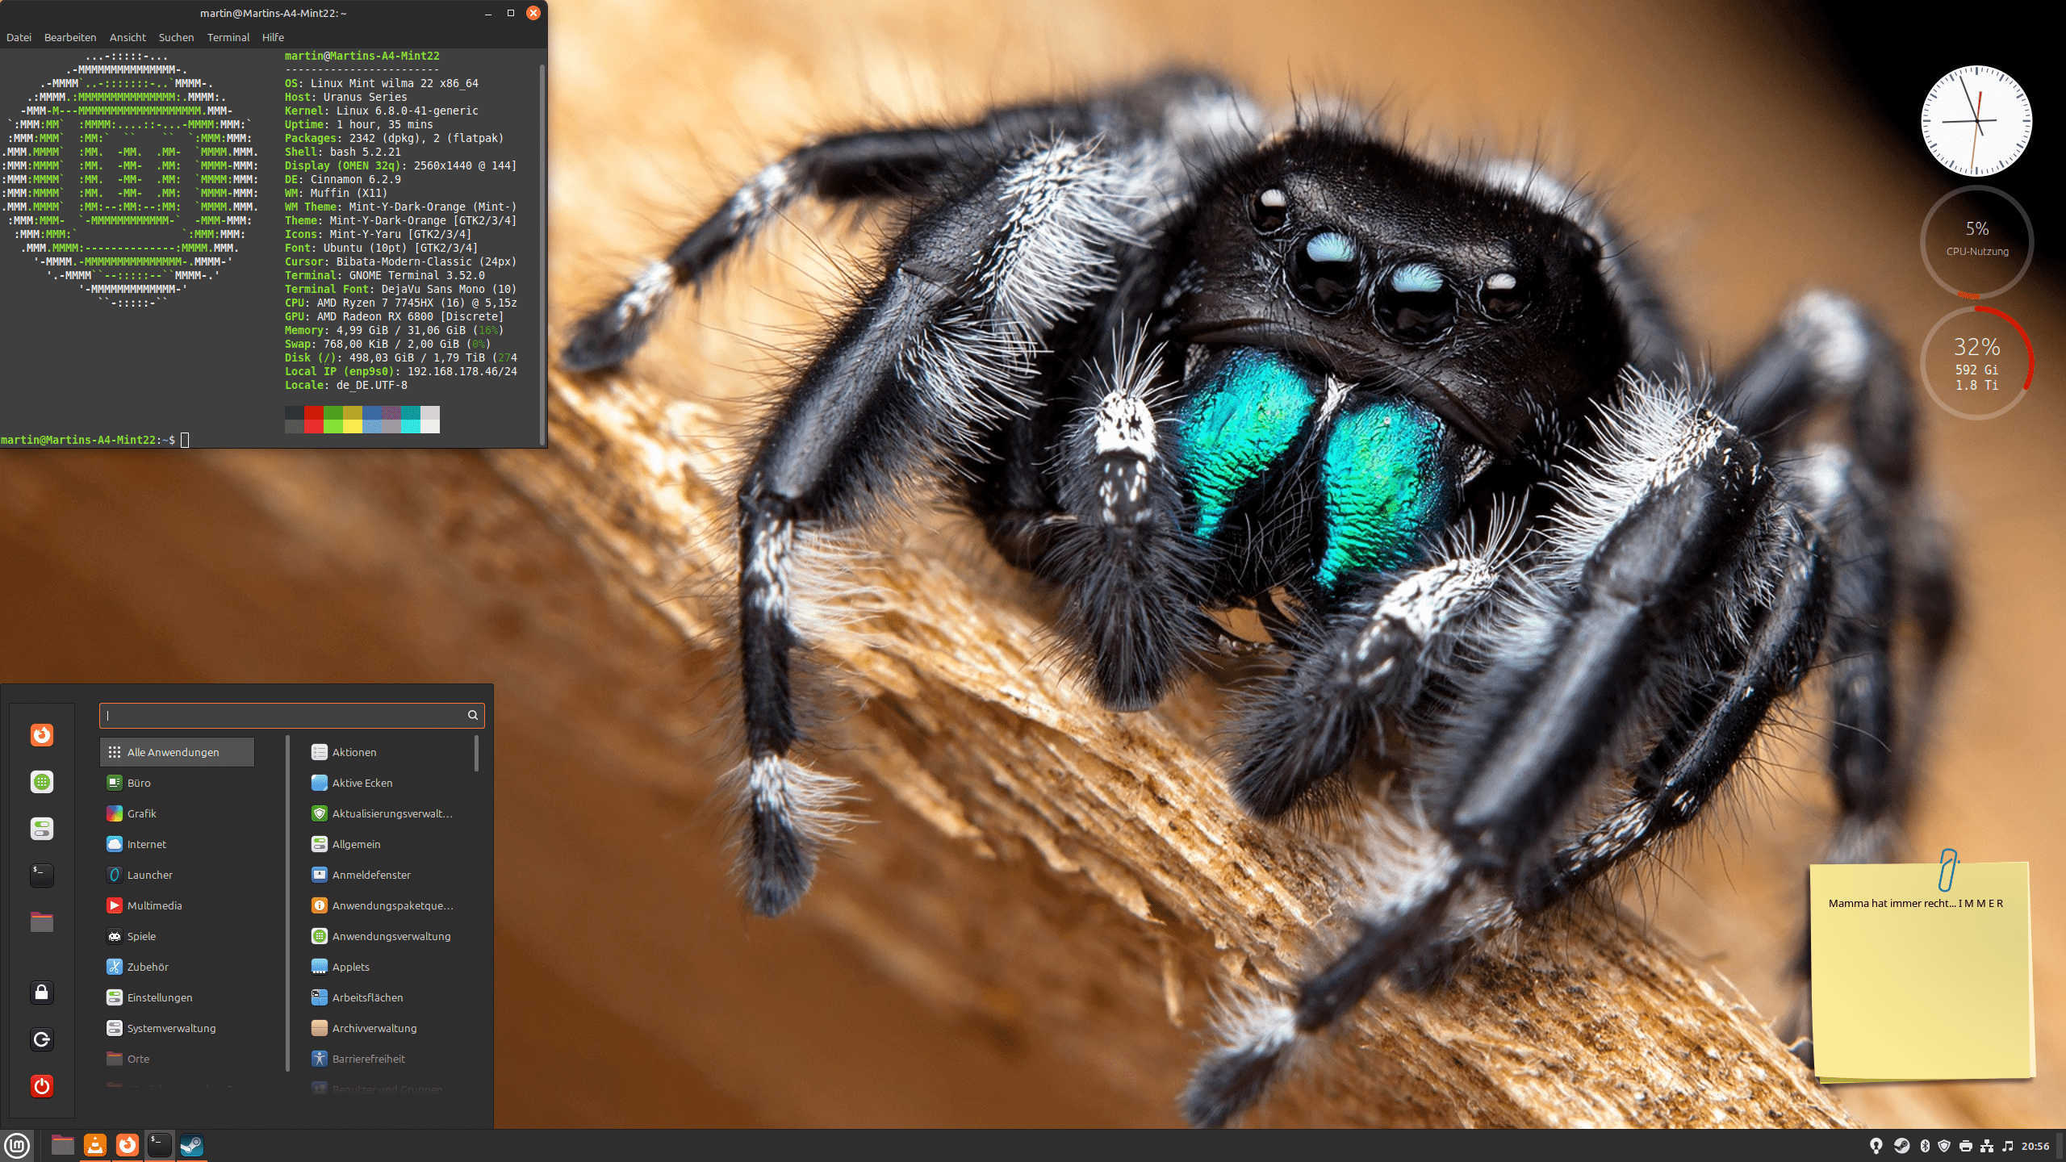The image size is (2066, 1162).
Task: Open Steam from the panel
Action: point(192,1145)
